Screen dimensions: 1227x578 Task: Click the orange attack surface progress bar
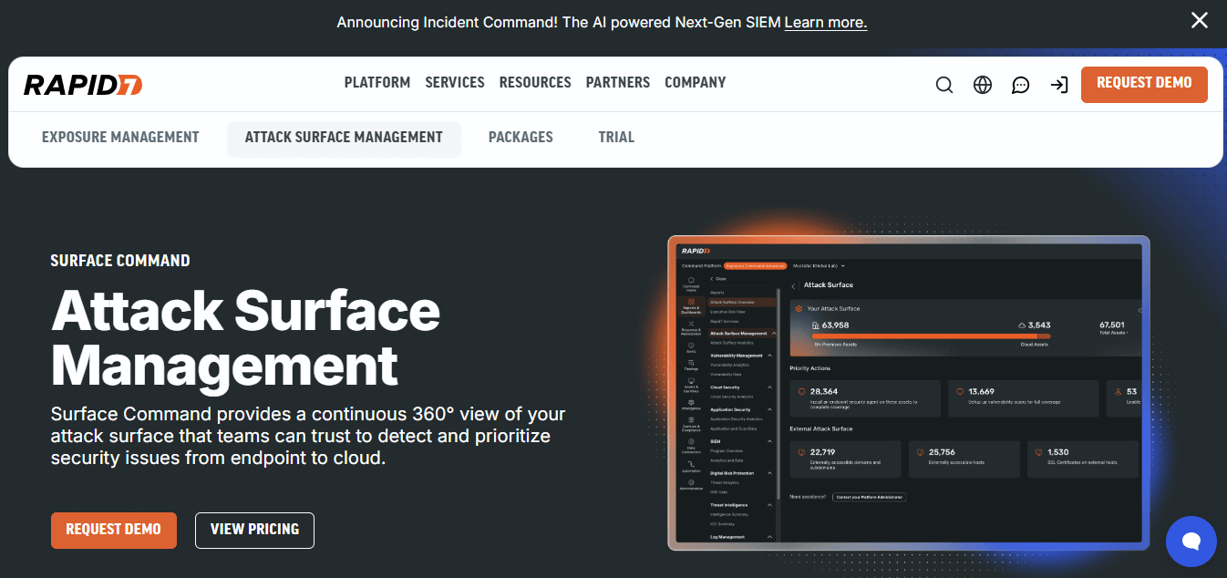(932, 335)
